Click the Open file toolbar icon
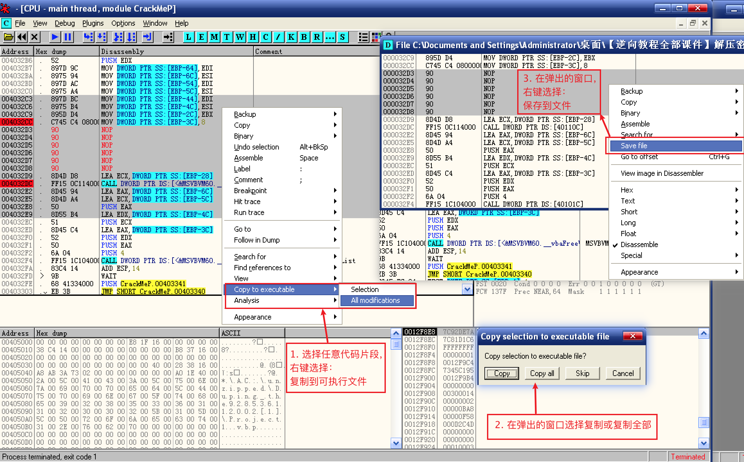This screenshot has width=744, height=462. [x=8, y=37]
